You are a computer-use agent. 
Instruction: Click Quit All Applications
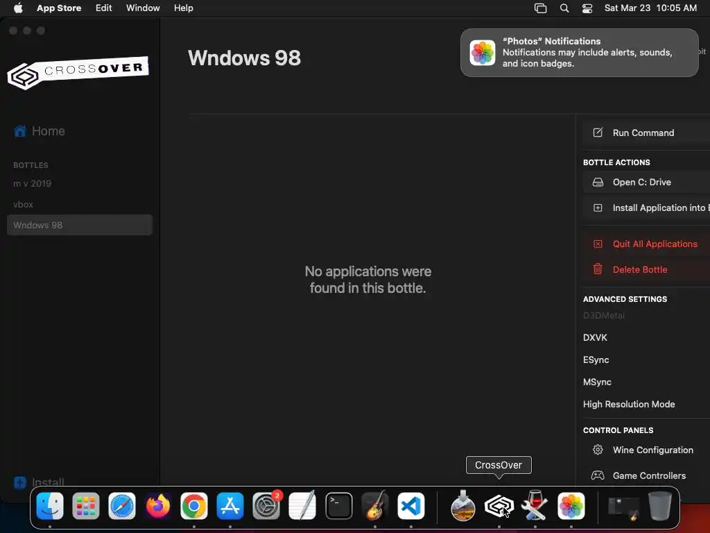(x=646, y=244)
